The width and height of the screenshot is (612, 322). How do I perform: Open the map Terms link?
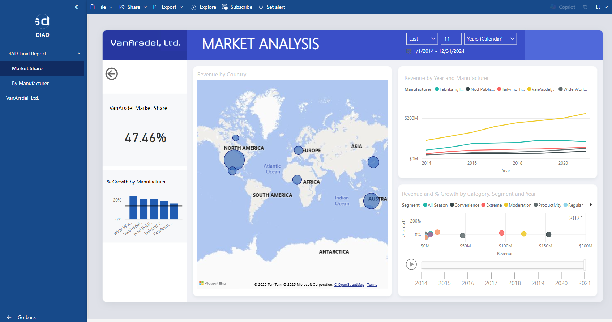point(372,285)
